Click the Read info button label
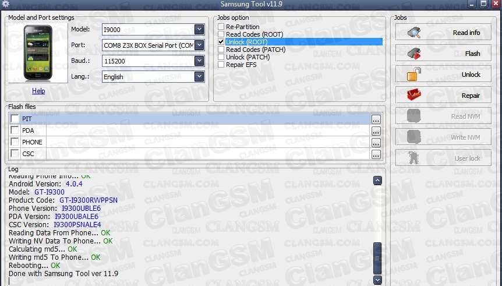502x286 pixels. pyautogui.click(x=466, y=33)
